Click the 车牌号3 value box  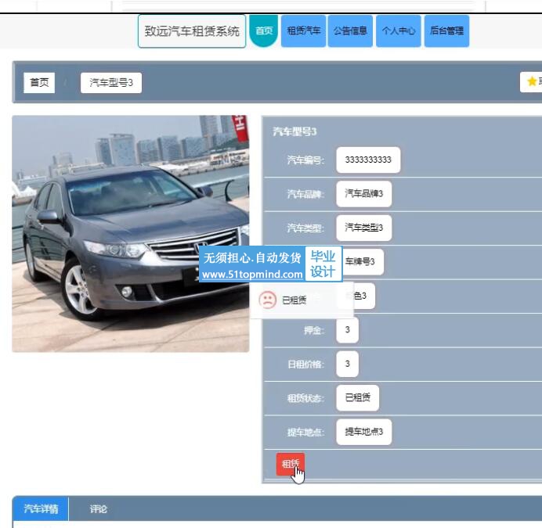coord(363,262)
